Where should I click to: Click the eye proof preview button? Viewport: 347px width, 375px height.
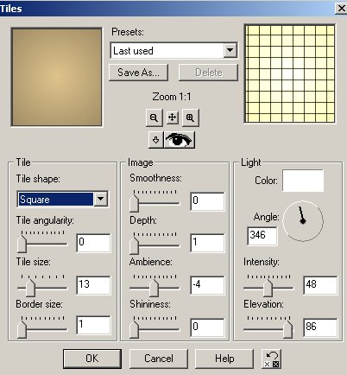tap(179, 140)
